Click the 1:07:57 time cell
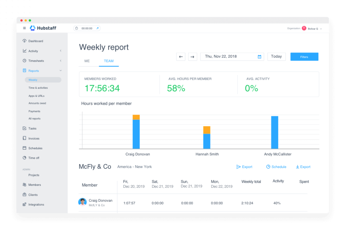 (x=129, y=203)
